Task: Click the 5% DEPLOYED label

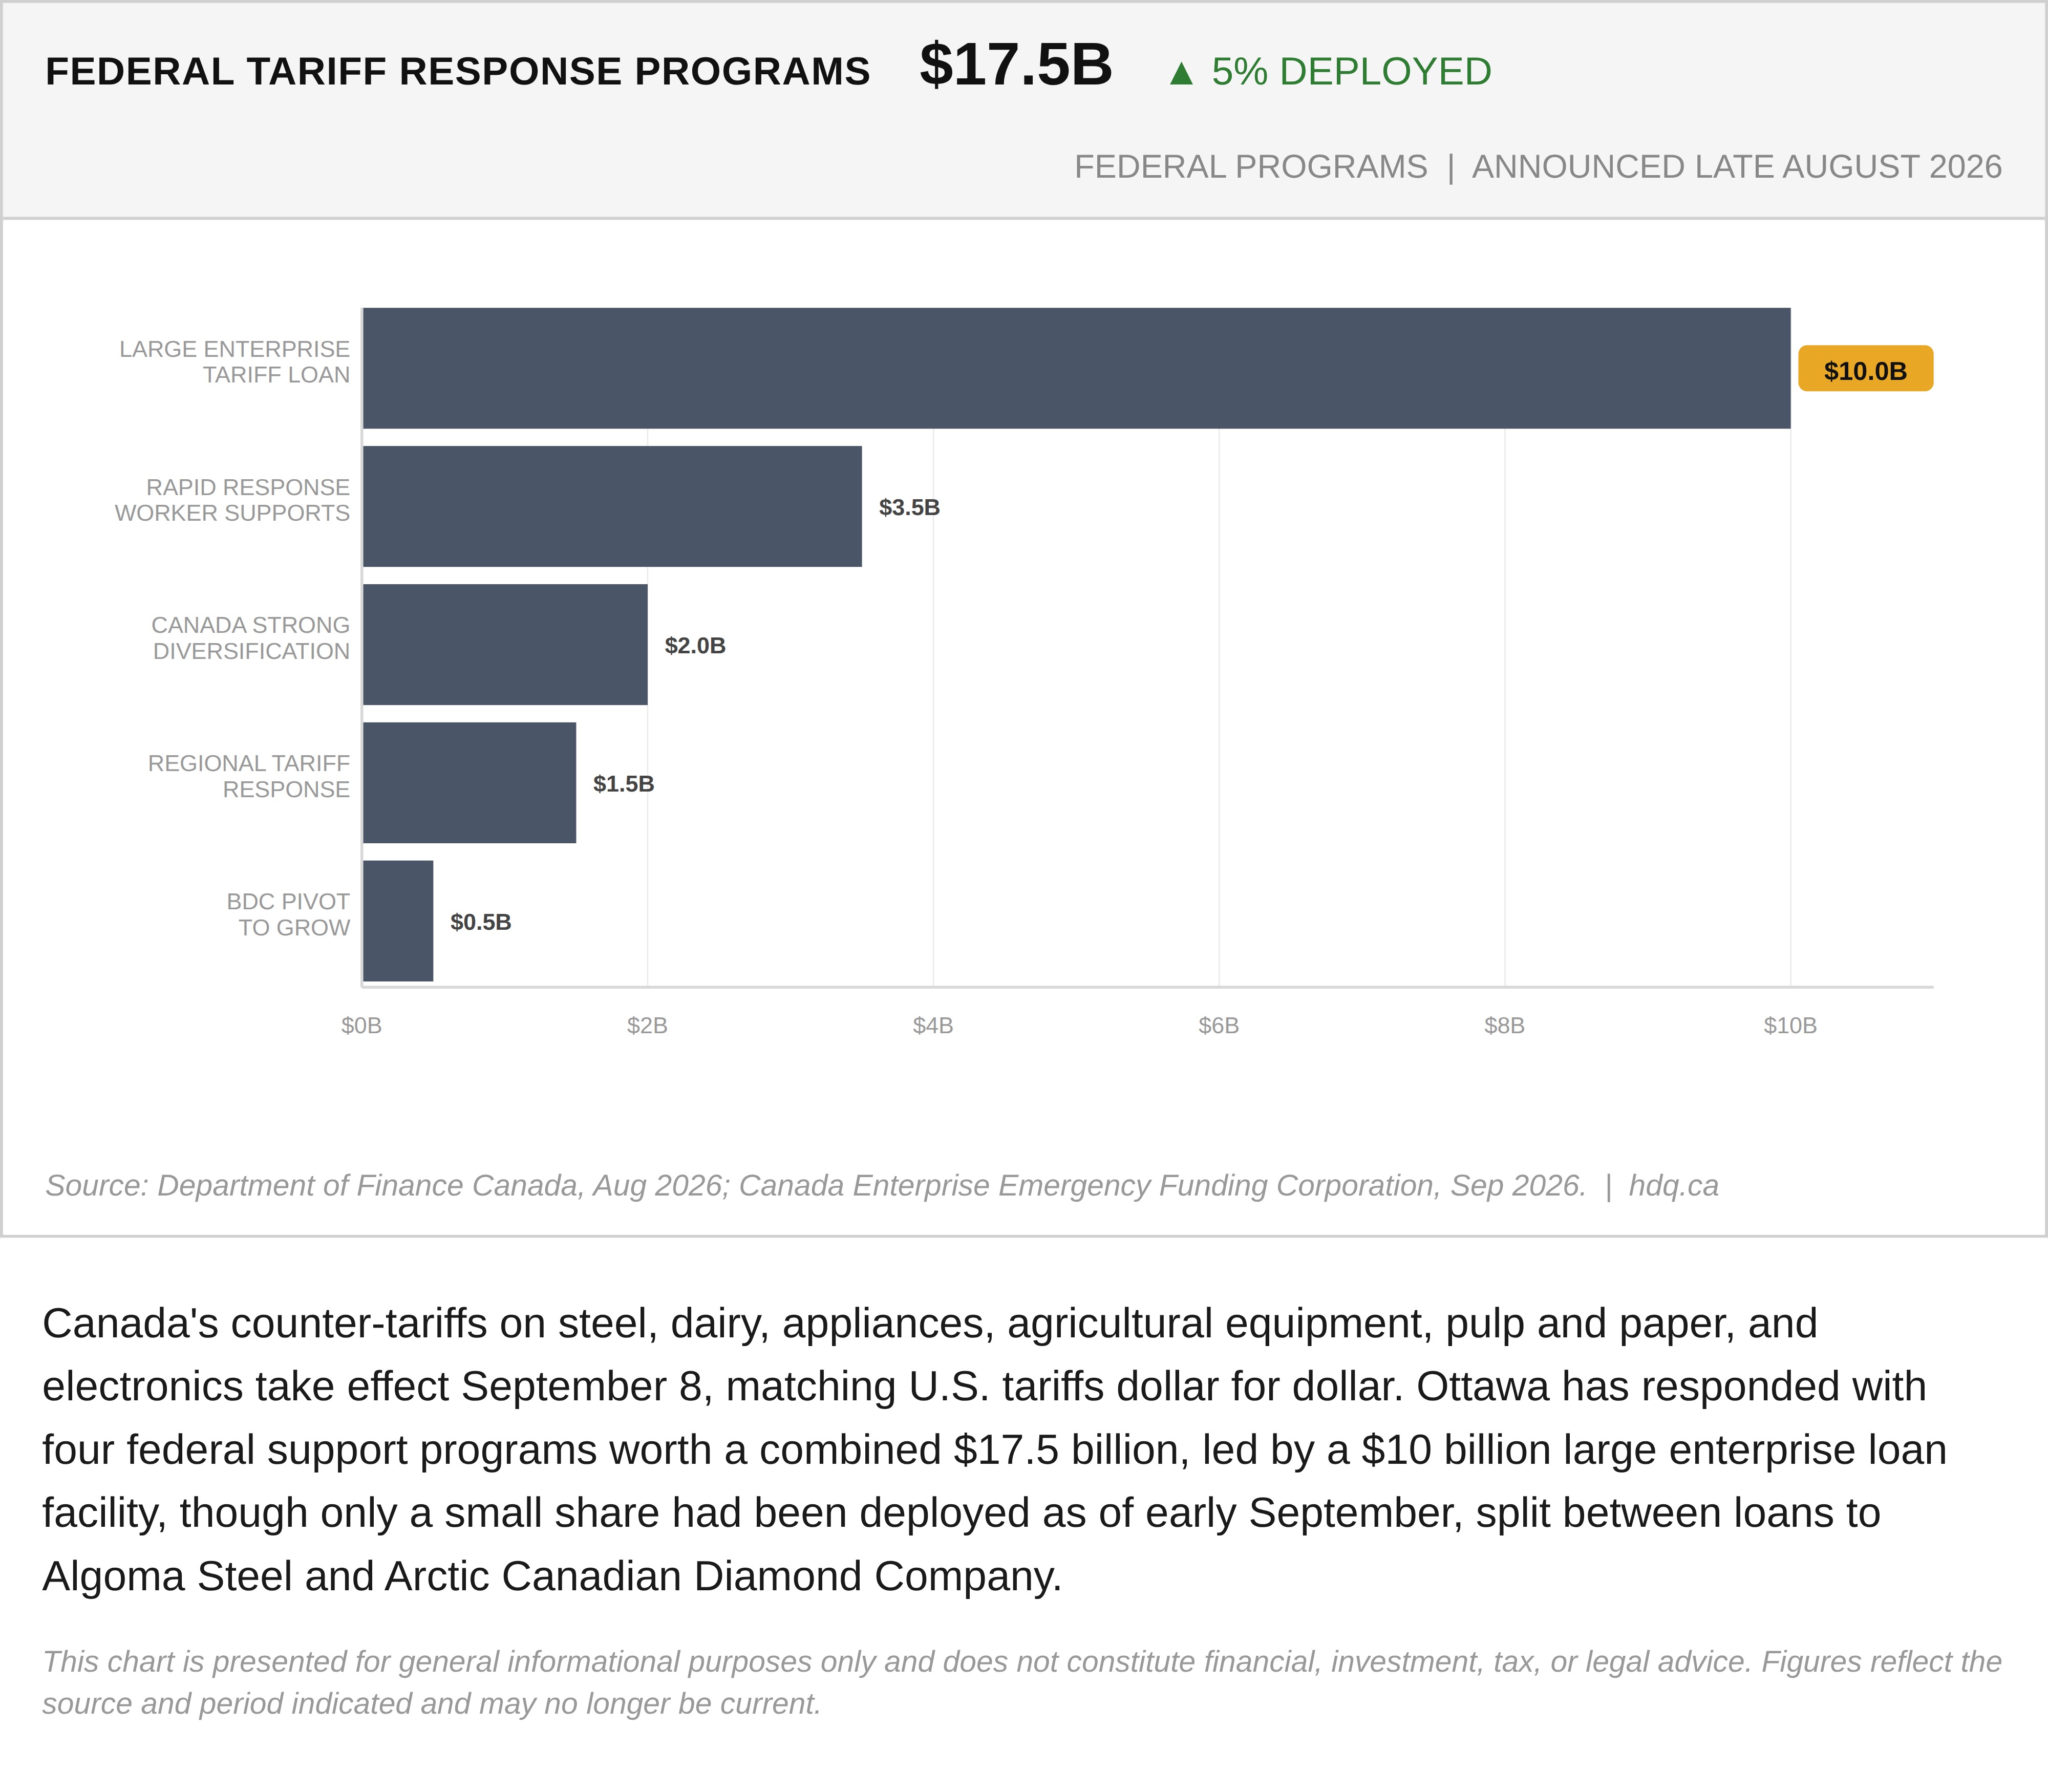Action: pos(1351,72)
